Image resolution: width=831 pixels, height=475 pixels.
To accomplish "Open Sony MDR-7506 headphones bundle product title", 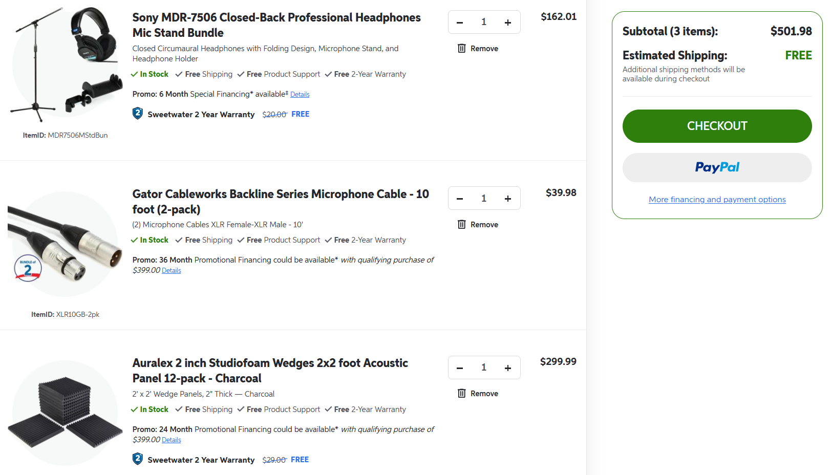I will (276, 25).
